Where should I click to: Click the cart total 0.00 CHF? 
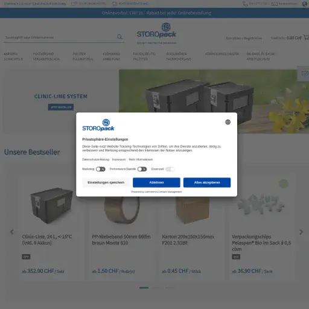tap(294, 38)
